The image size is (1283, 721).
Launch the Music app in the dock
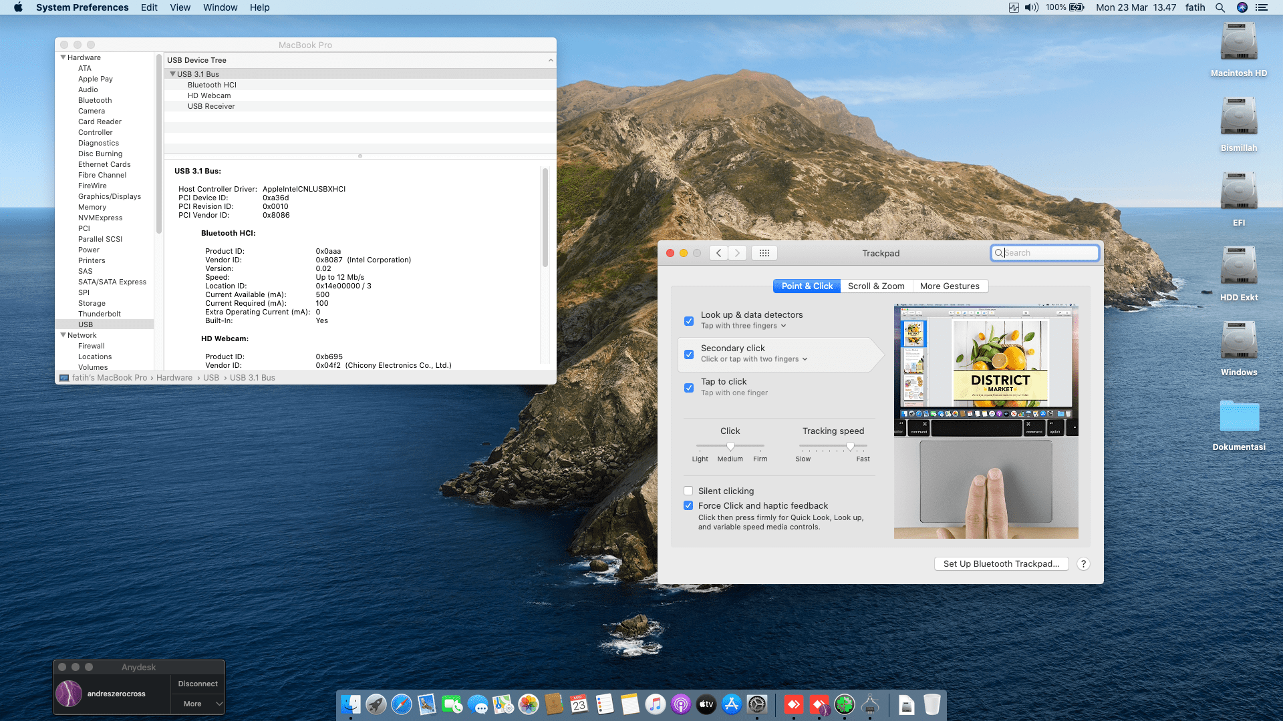[x=655, y=704]
